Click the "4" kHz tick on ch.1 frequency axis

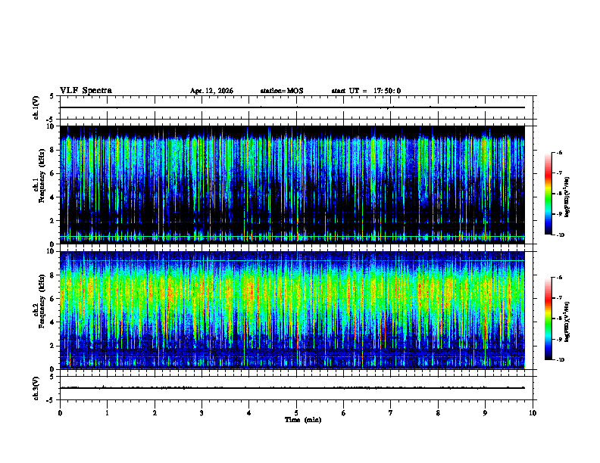[53, 197]
